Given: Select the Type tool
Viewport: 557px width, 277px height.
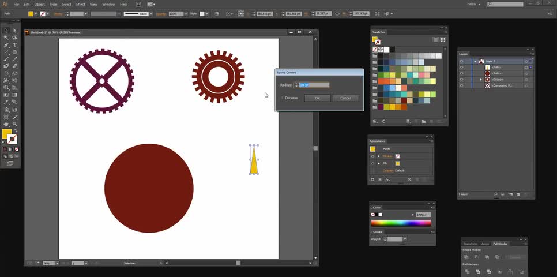Looking at the screenshot, I should pyautogui.click(x=15, y=45).
